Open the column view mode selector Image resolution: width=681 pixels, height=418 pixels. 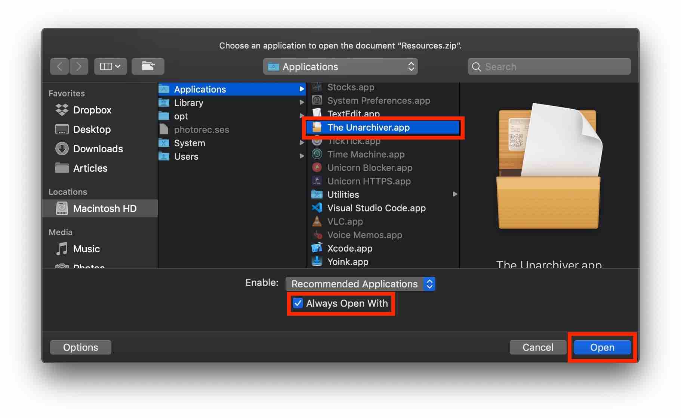point(110,66)
